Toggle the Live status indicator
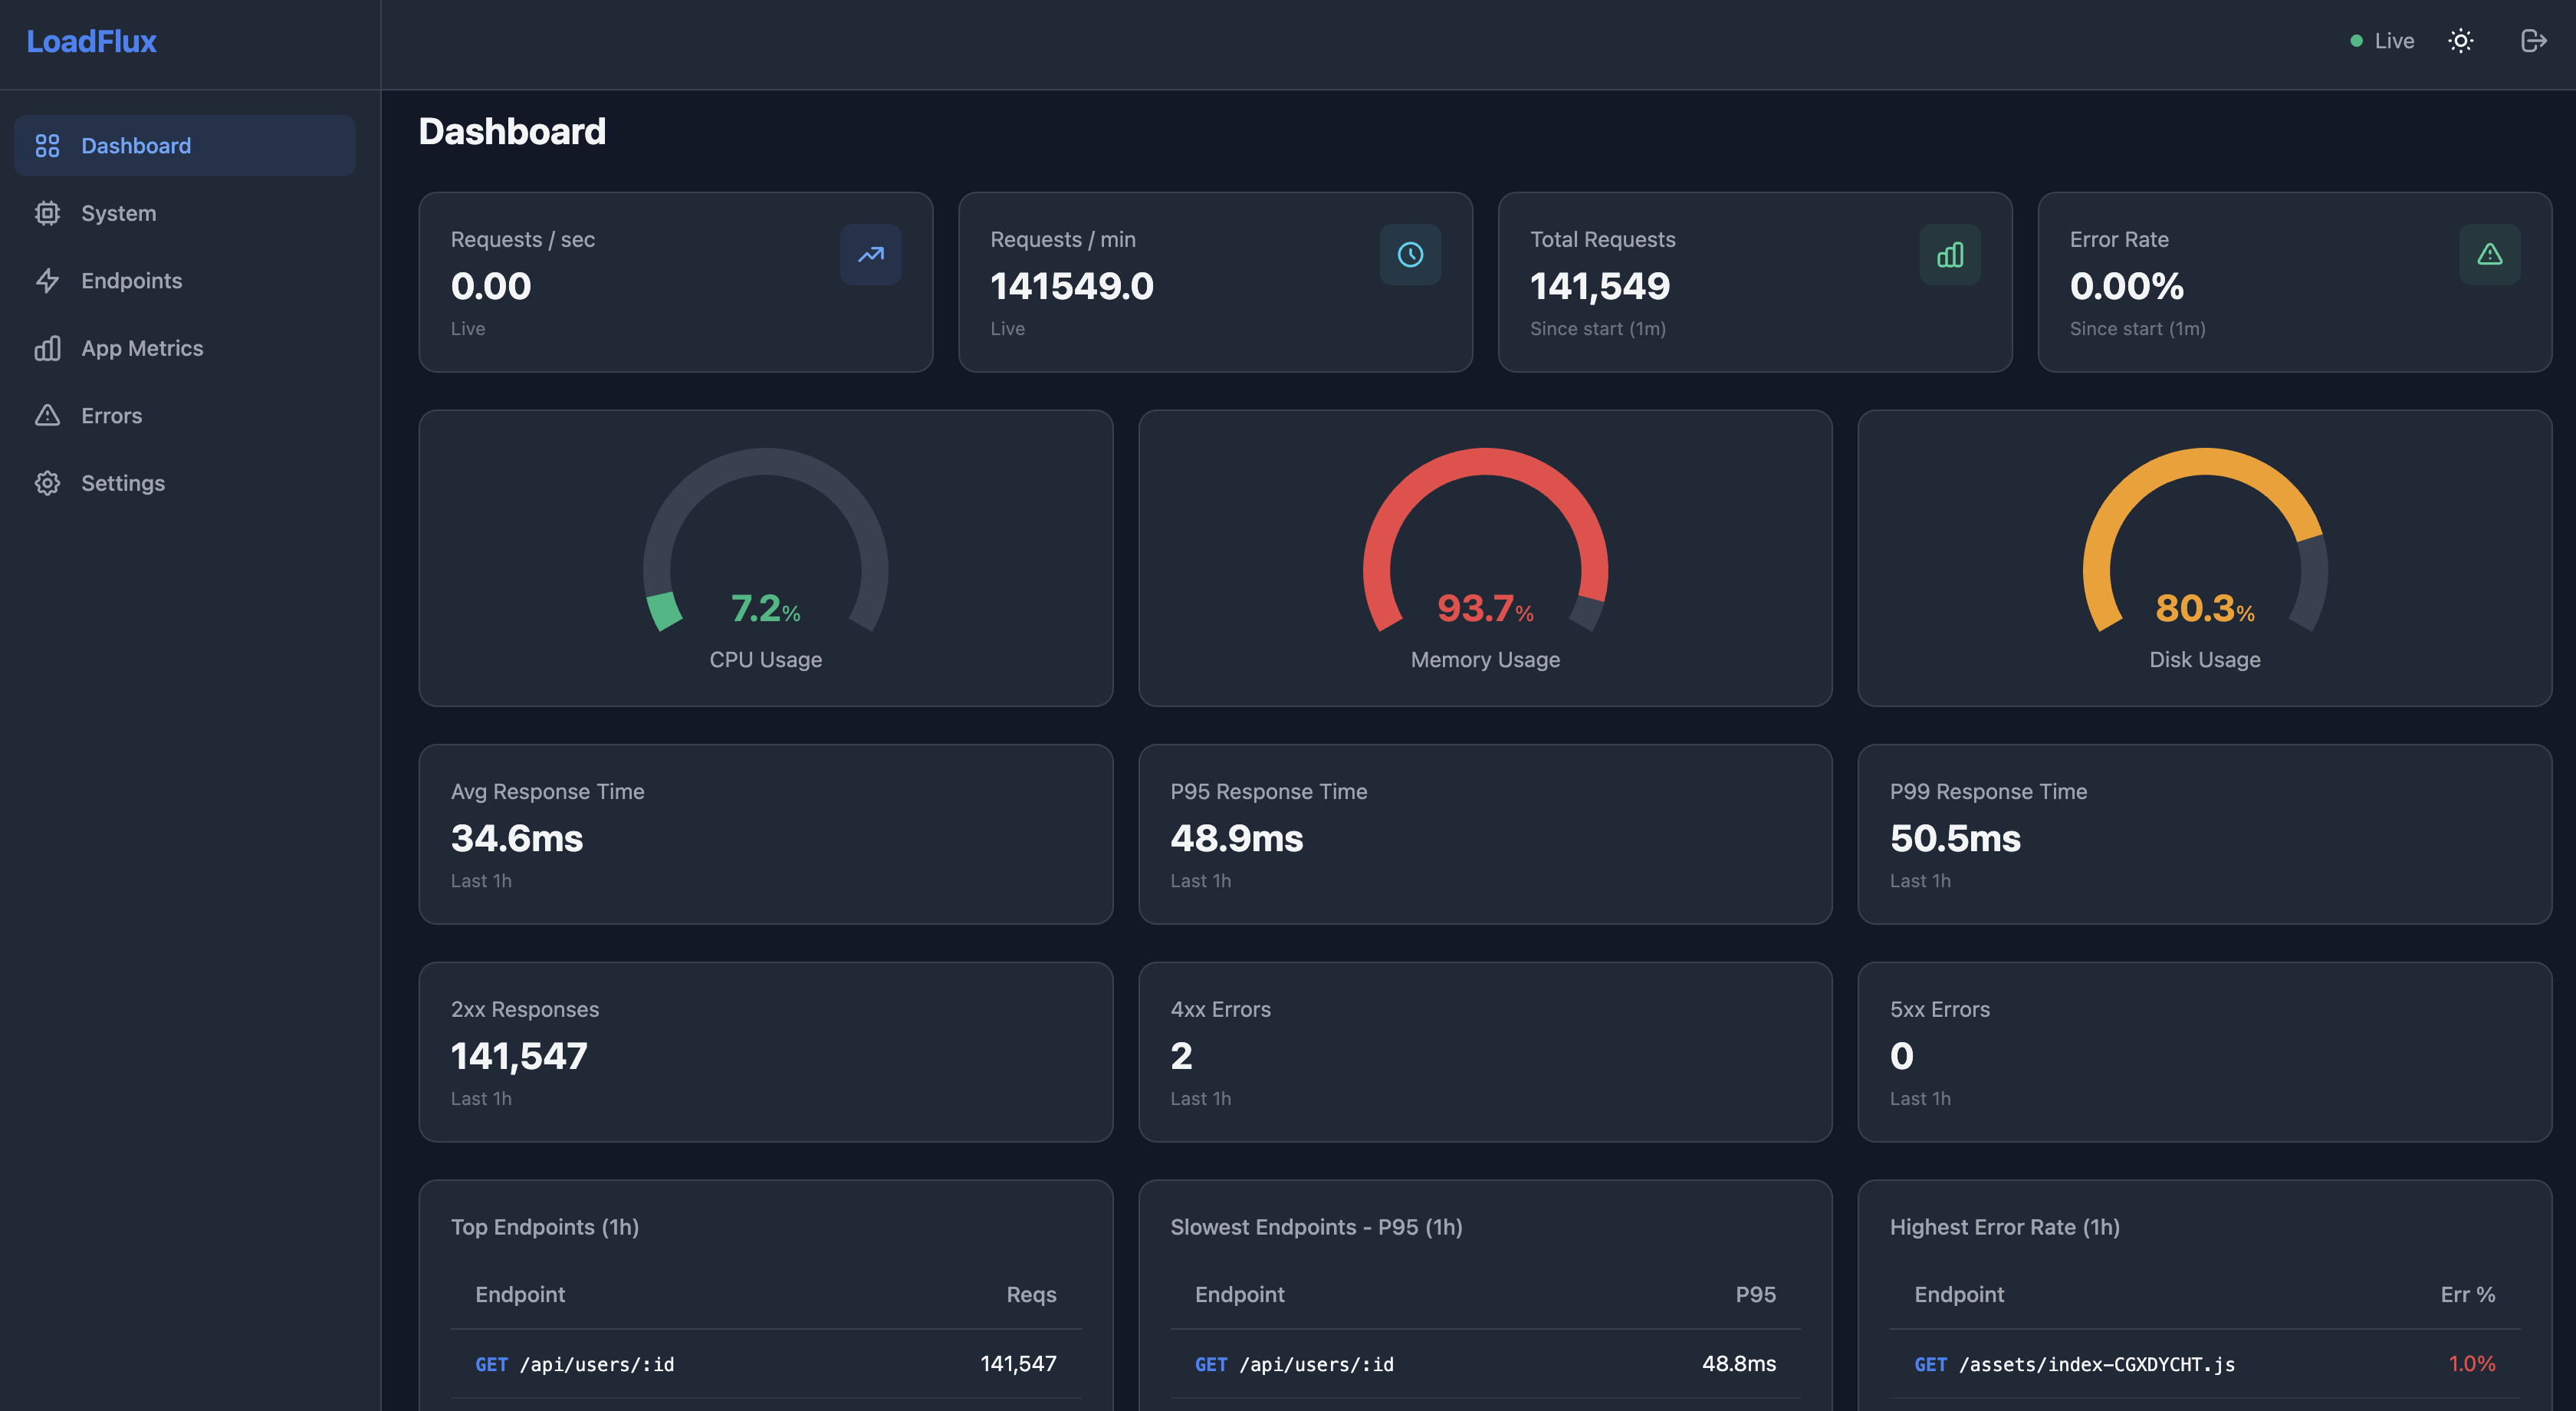 (2382, 40)
